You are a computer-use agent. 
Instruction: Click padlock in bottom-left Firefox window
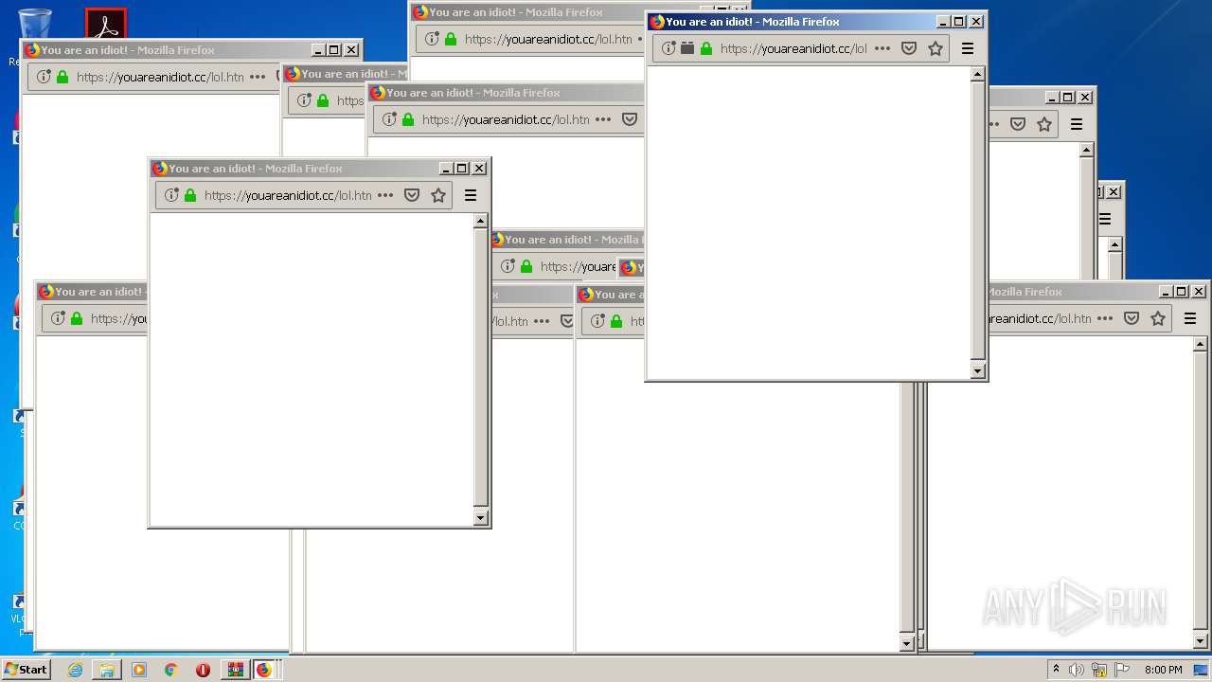[77, 318]
